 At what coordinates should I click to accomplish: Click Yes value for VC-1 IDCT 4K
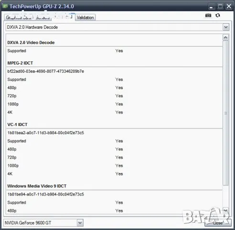(119, 174)
